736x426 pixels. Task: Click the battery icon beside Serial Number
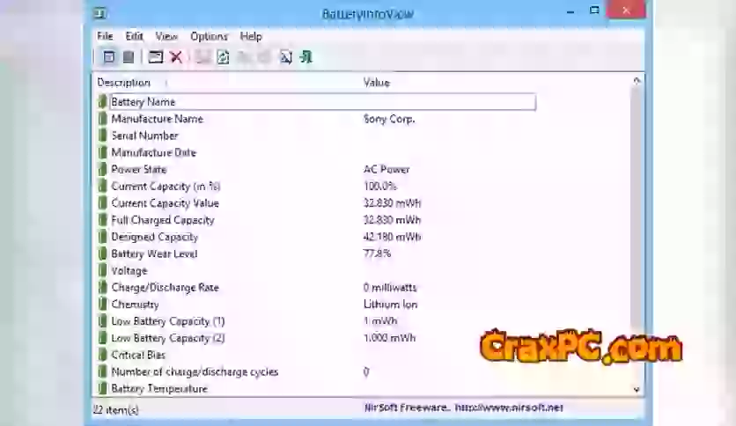point(102,136)
